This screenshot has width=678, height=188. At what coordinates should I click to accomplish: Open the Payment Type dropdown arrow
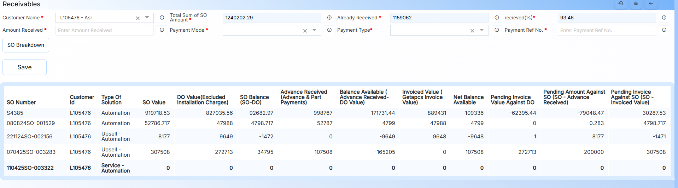(482, 30)
